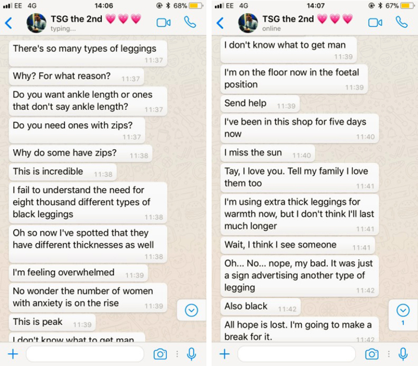Tap the back arrow in right chat
The height and width of the screenshot is (366, 418).
click(x=220, y=23)
